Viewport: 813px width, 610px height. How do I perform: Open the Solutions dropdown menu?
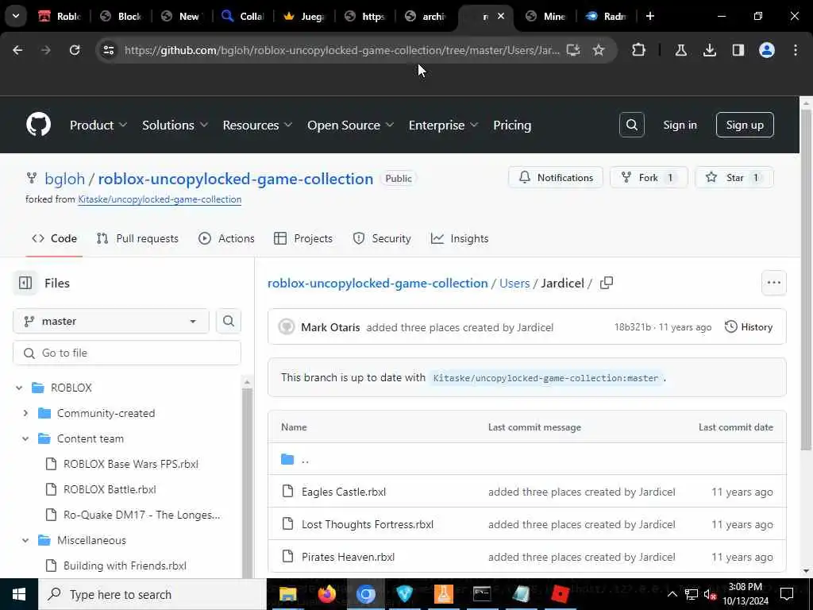click(175, 125)
